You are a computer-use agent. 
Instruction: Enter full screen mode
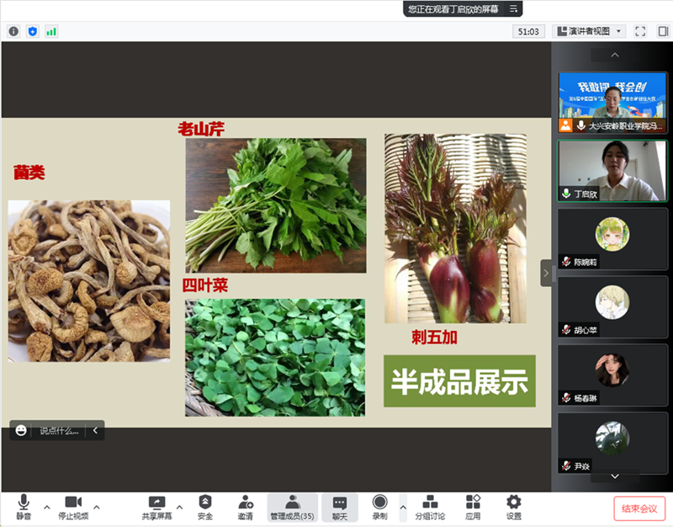click(640, 31)
